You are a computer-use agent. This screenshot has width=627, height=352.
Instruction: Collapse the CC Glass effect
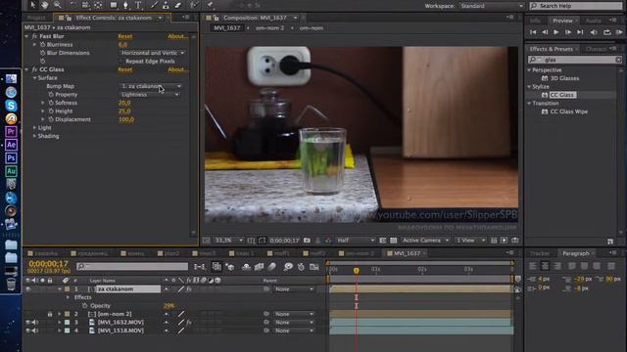pyautogui.click(x=26, y=69)
